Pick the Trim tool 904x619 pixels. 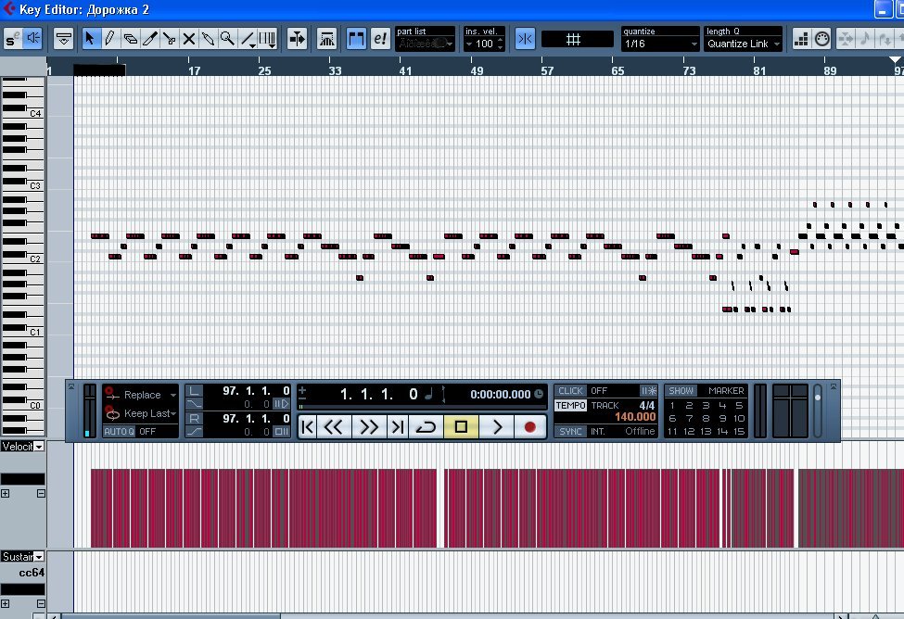150,39
